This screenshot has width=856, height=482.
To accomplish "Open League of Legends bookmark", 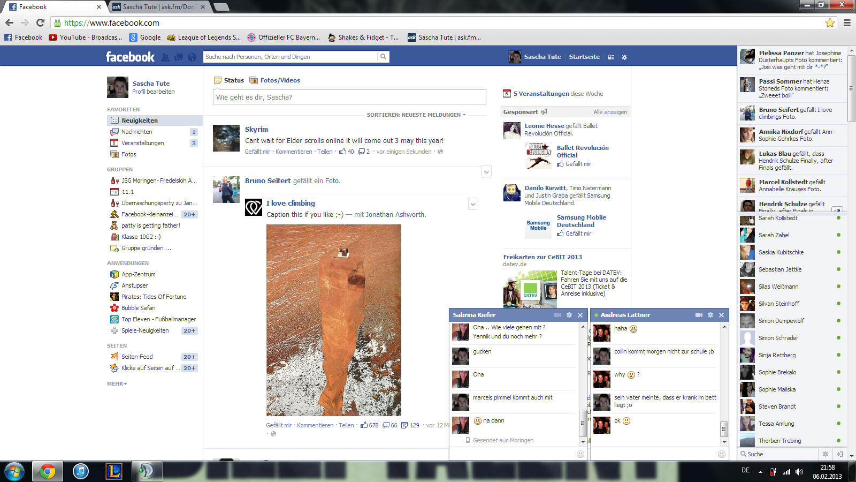I will tap(204, 37).
